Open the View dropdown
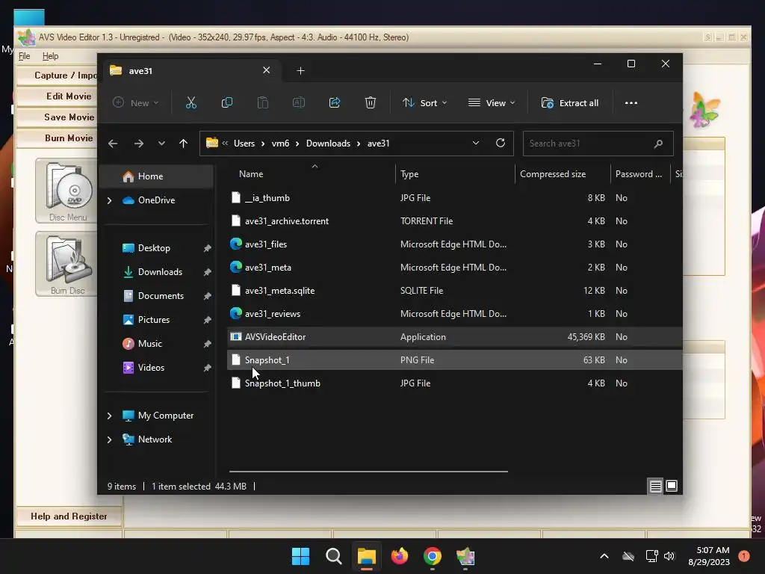The height and width of the screenshot is (574, 765). tap(492, 103)
